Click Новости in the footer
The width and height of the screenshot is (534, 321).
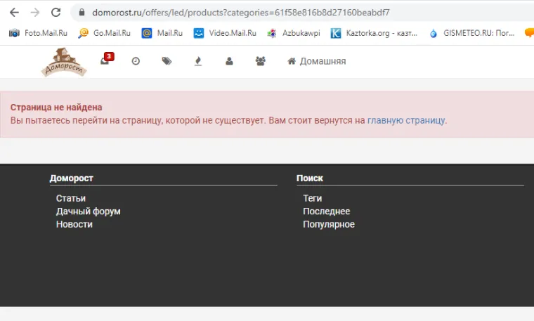pyautogui.click(x=74, y=224)
